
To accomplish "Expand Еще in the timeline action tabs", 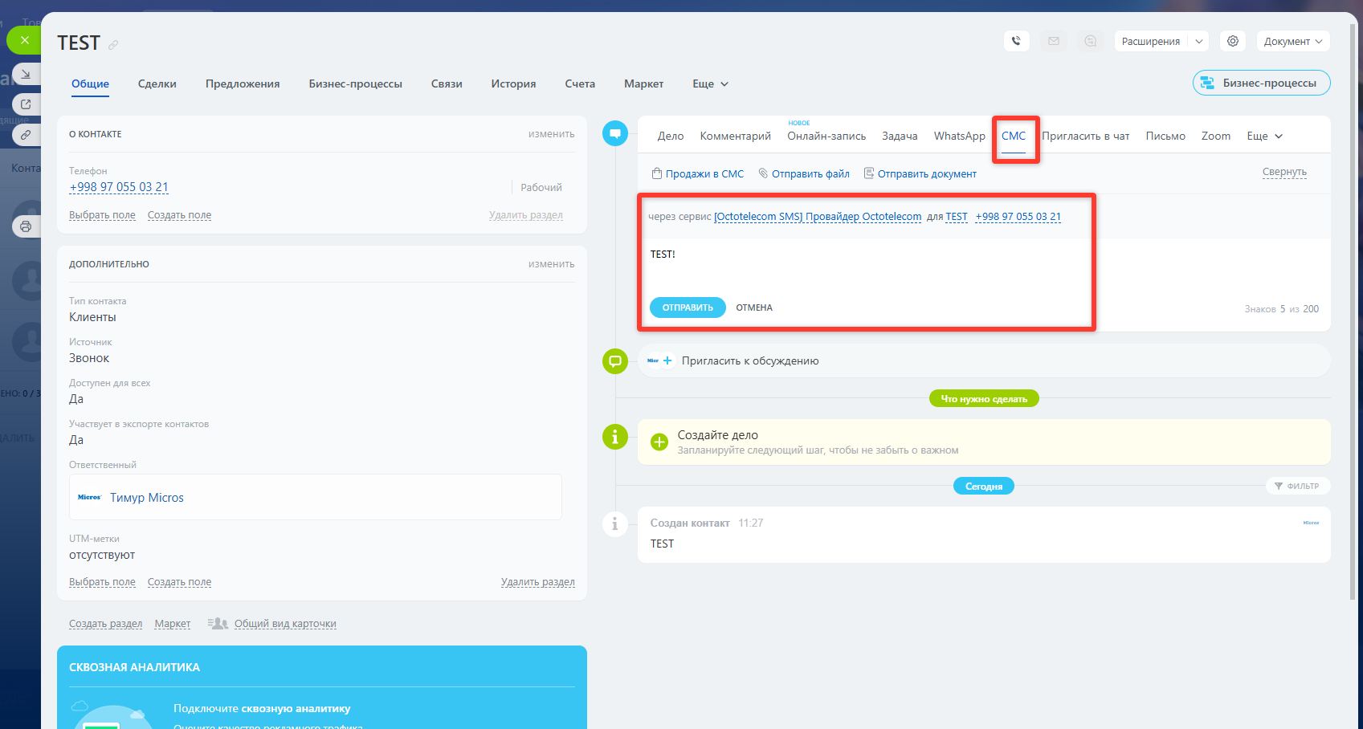I will pos(1264,136).
